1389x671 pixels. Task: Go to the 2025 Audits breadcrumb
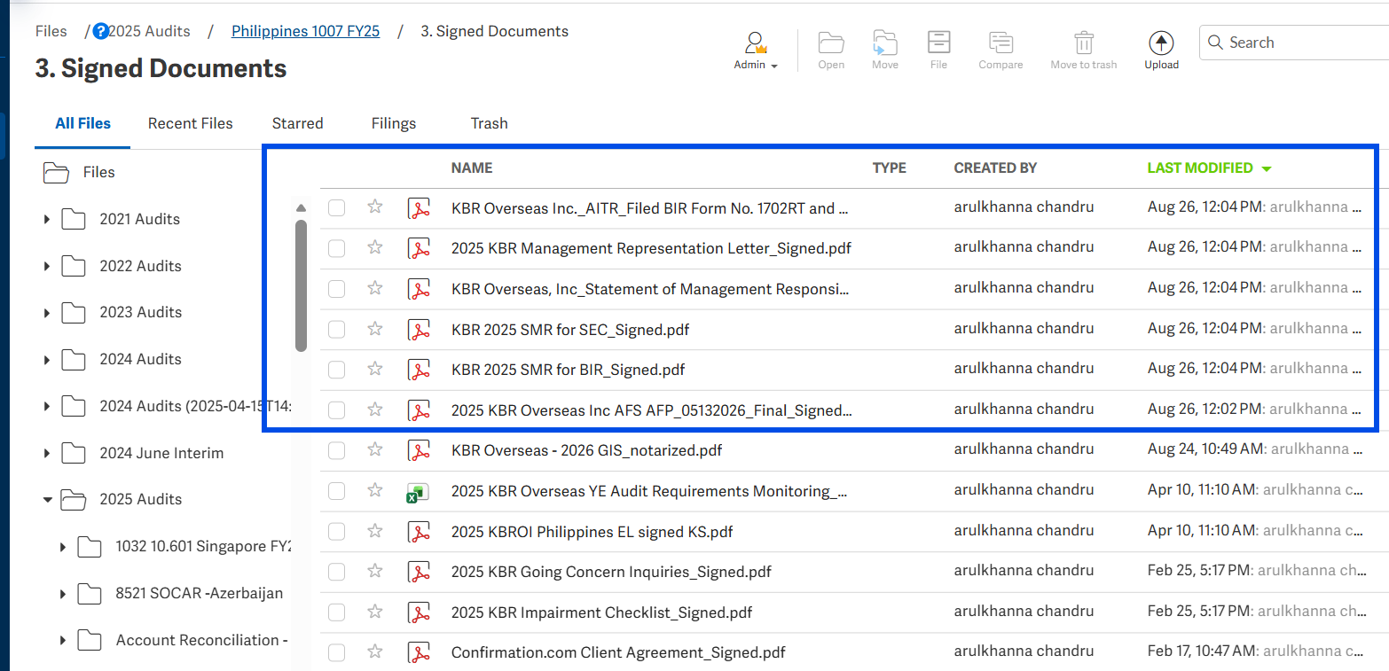tap(149, 31)
